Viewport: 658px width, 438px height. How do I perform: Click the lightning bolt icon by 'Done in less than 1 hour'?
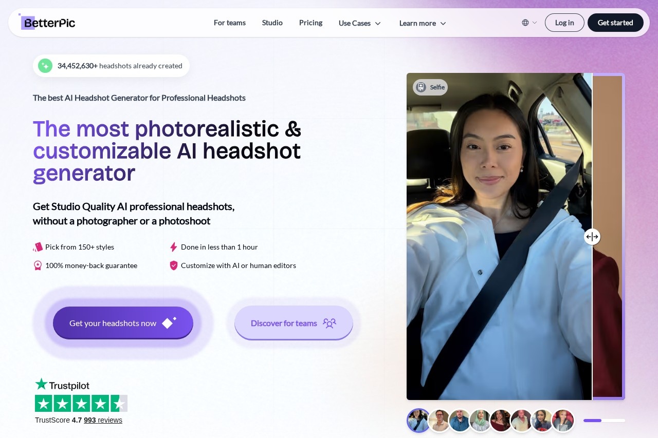click(x=173, y=247)
